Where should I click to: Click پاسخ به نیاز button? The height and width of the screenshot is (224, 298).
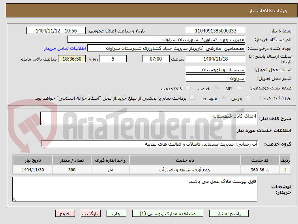pyautogui.click(x=229, y=214)
